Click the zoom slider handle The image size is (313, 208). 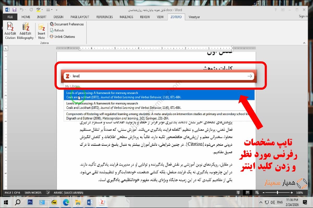point(277,193)
